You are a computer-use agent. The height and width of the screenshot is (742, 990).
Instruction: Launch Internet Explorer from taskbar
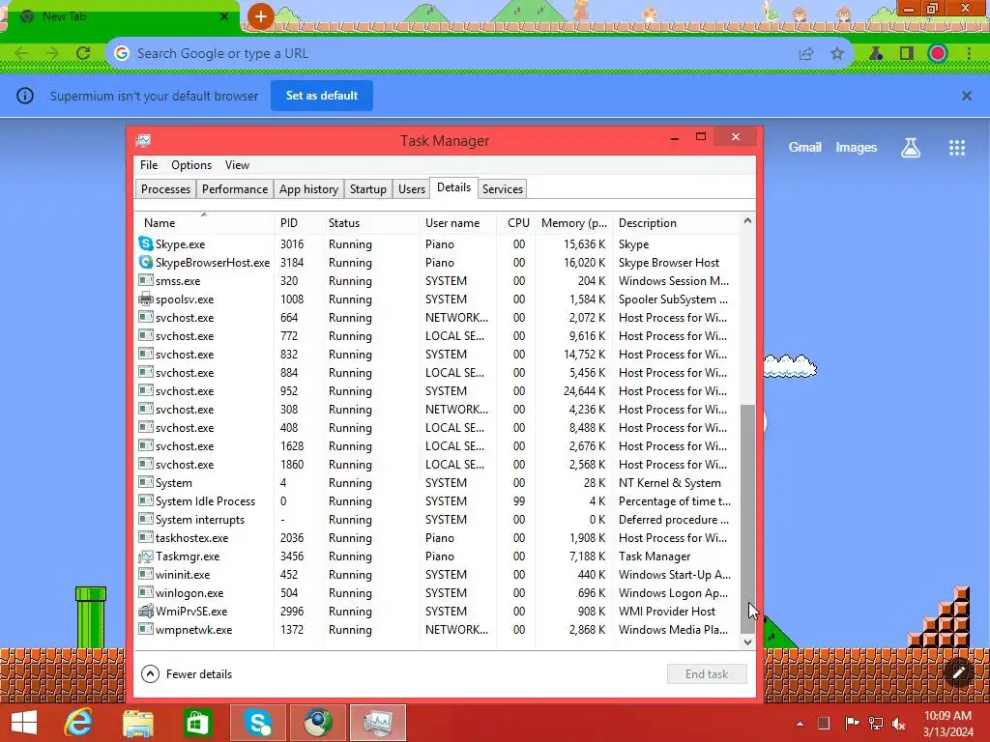78,723
